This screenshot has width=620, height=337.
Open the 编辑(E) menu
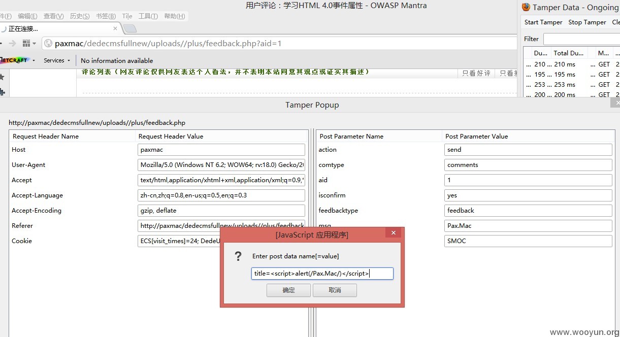pyautogui.click(x=27, y=16)
